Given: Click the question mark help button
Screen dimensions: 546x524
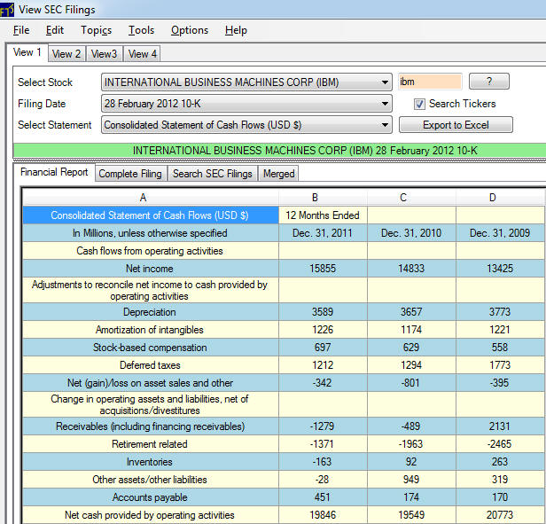Looking at the screenshot, I should pos(489,82).
